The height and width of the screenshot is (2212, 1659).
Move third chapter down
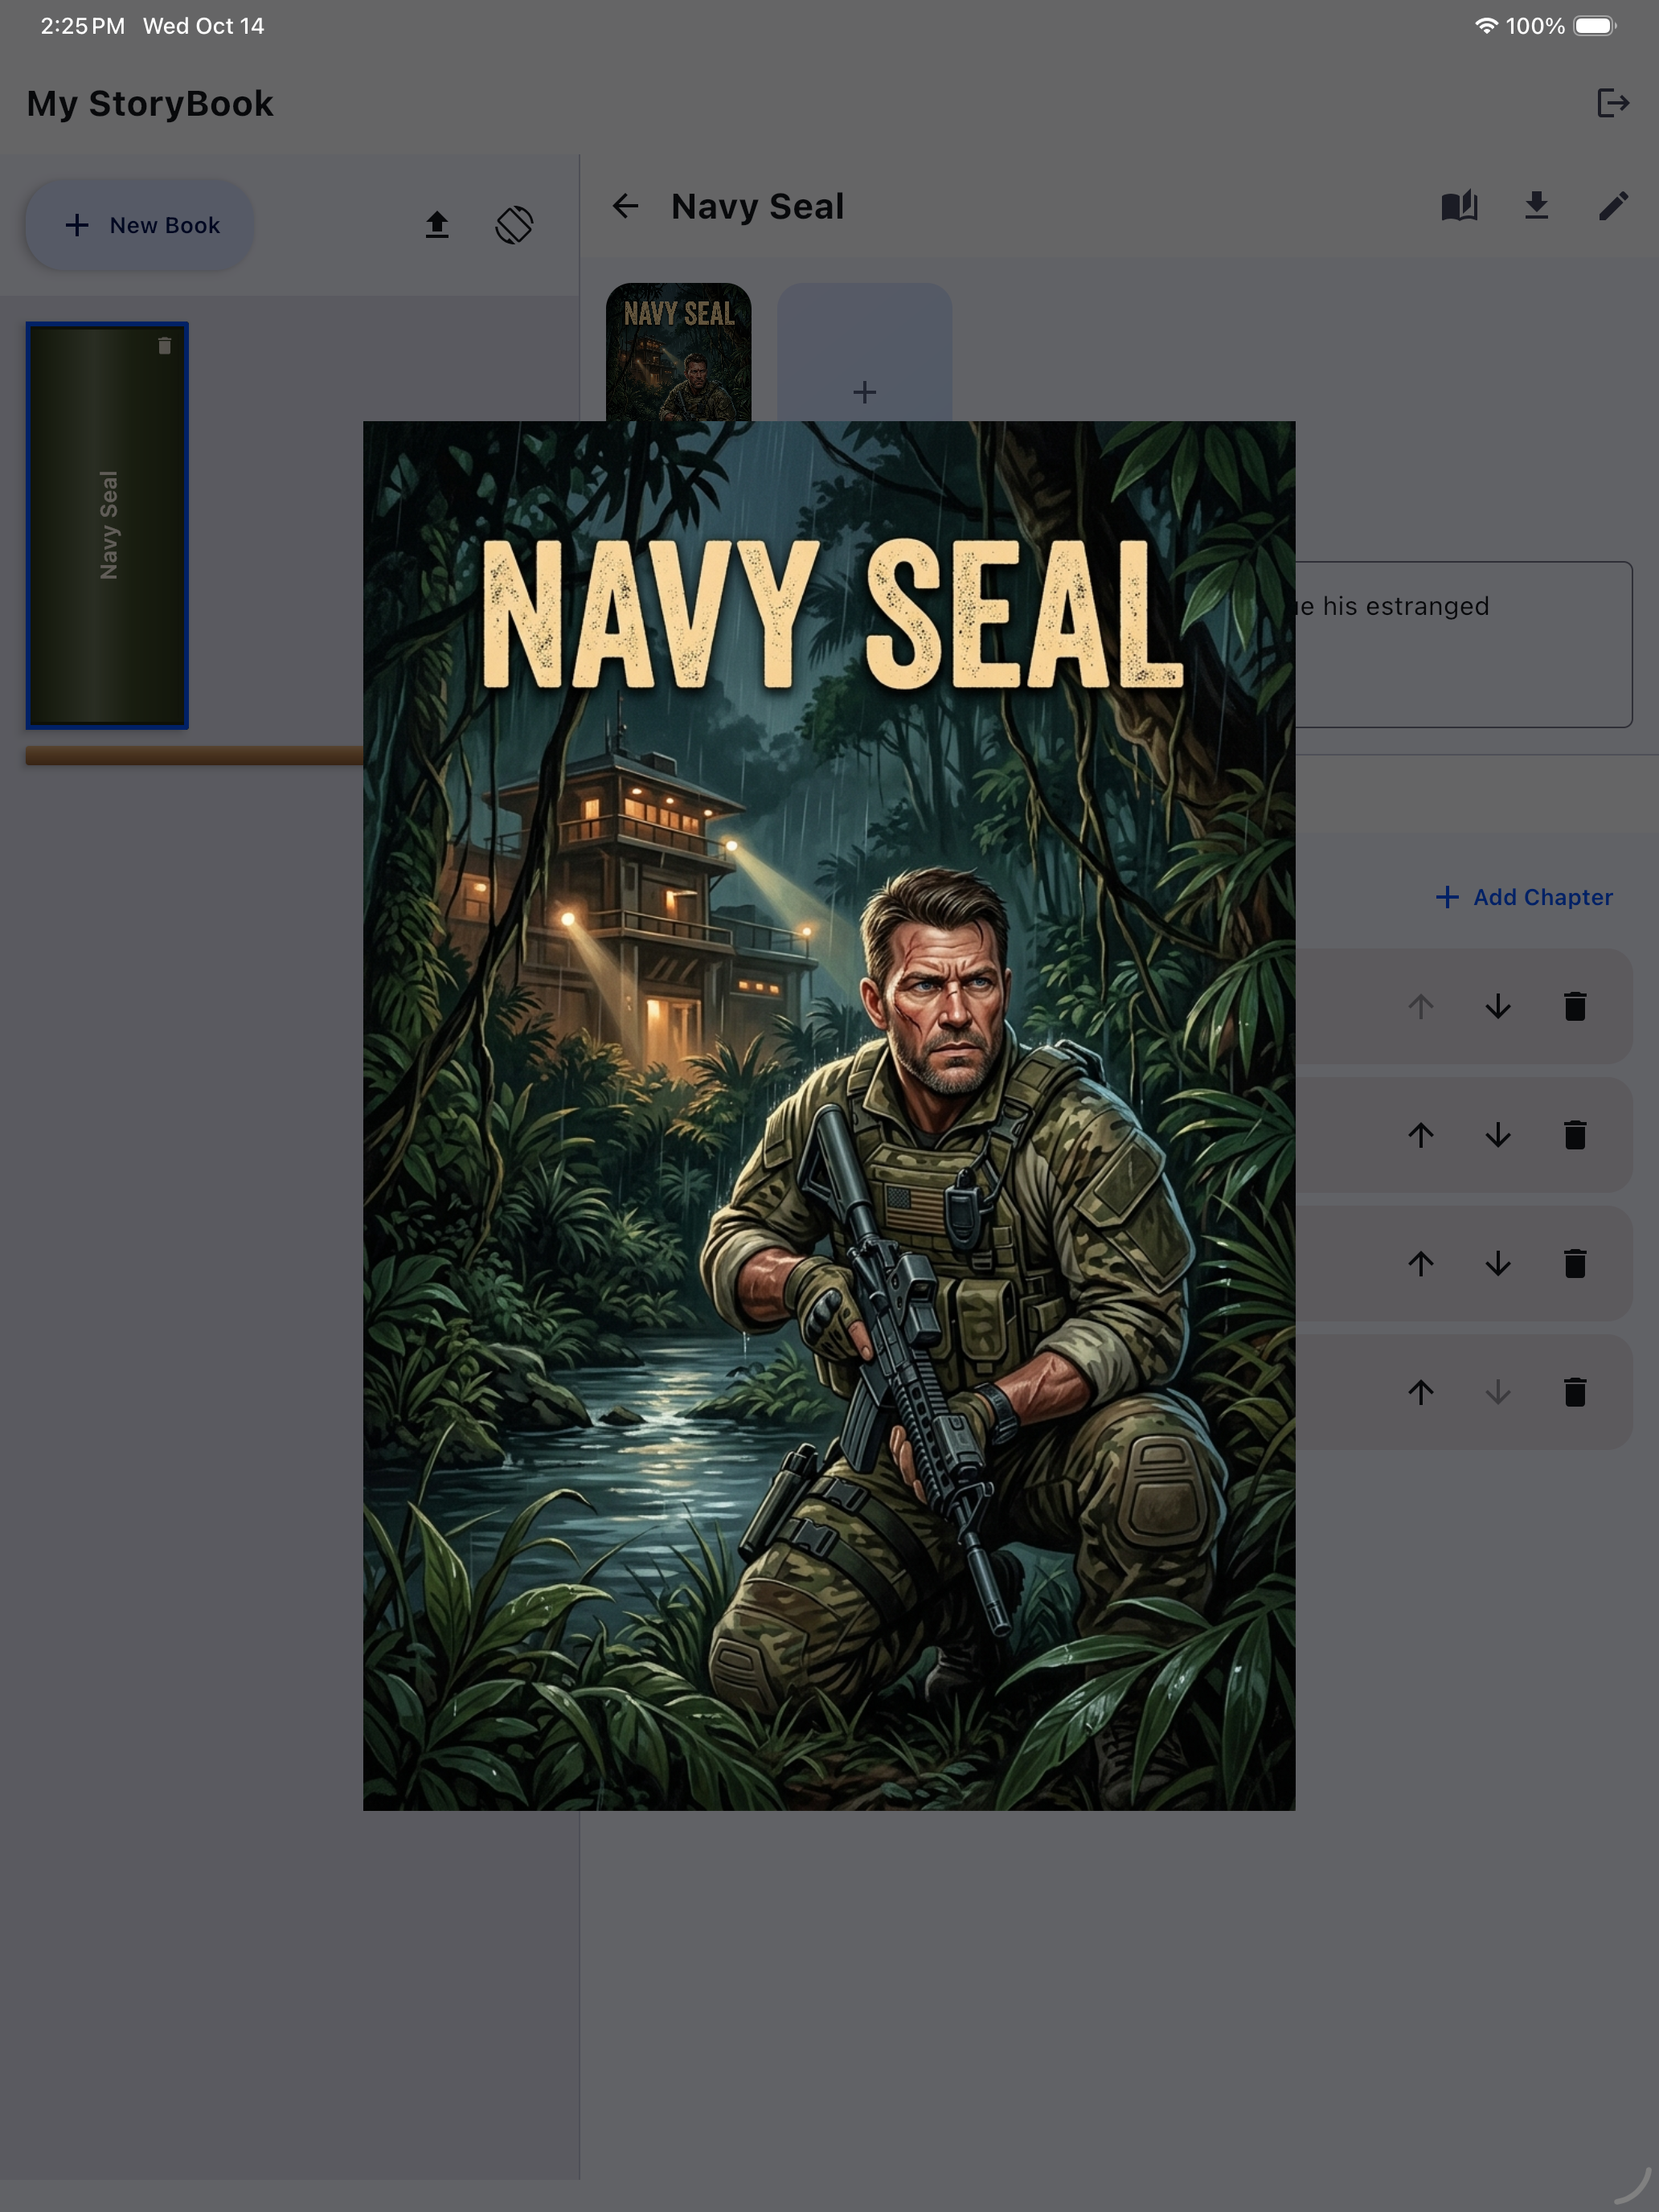[x=1498, y=1263]
